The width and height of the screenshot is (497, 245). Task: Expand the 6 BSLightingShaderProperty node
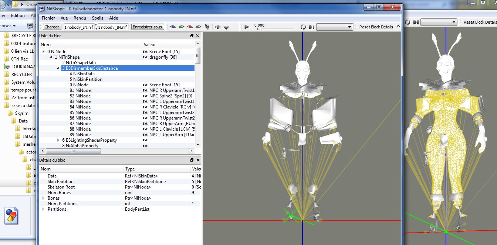[x=58, y=140]
